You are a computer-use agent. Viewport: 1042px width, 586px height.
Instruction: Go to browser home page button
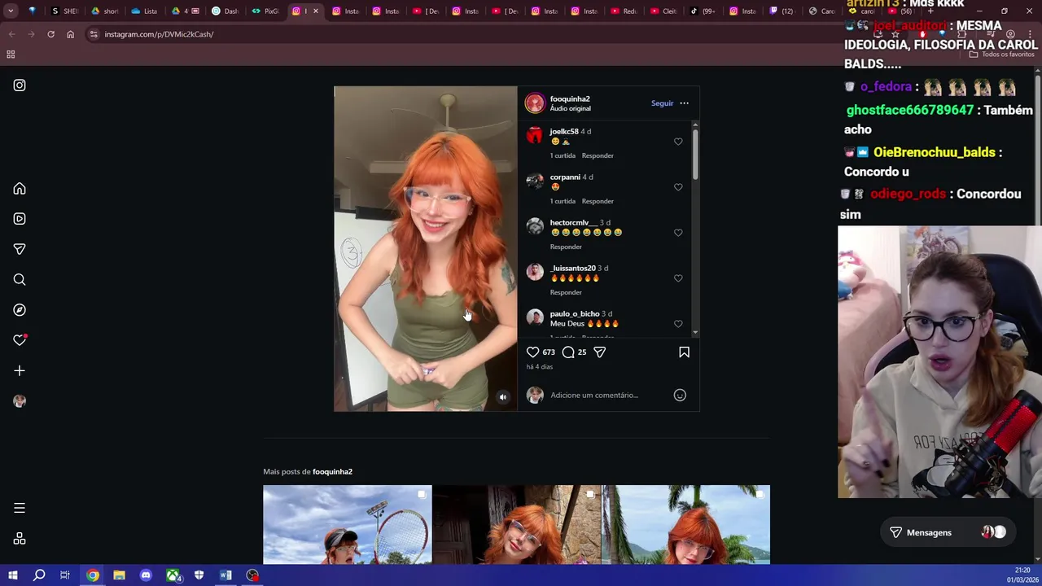tap(70, 34)
